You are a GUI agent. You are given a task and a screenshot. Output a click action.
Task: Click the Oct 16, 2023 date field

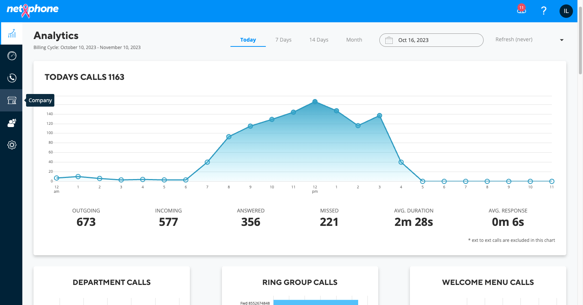tap(431, 40)
